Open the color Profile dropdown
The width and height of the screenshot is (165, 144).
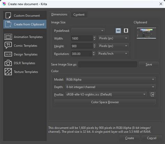click(x=106, y=94)
